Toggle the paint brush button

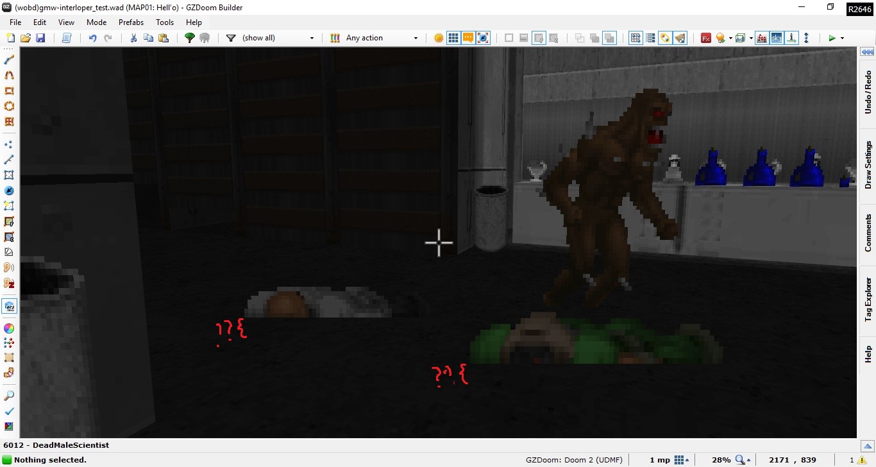pyautogui.click(x=680, y=38)
